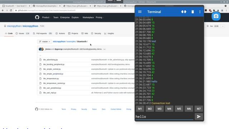The image size is (229, 129).
Task: Open ble_advertising.py file
Action: point(50,60)
